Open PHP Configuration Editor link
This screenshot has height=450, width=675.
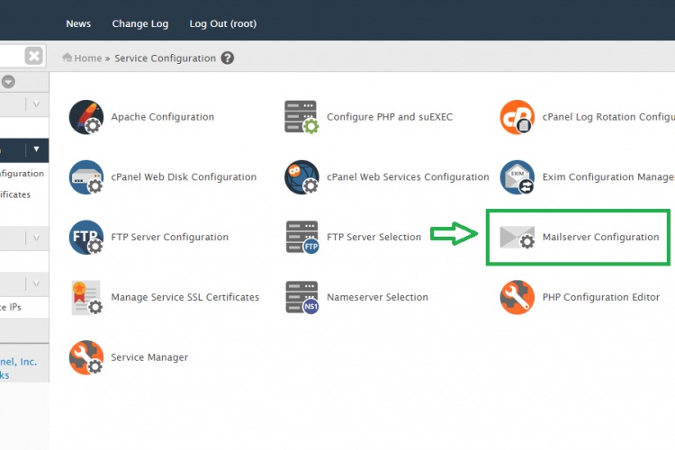click(601, 297)
